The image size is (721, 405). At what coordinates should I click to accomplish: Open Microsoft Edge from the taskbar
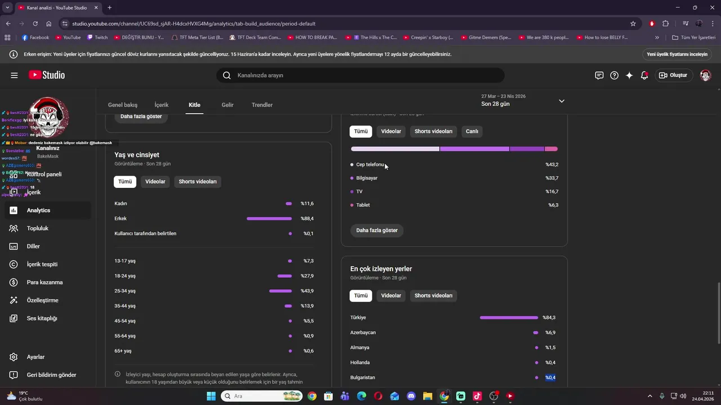click(362, 396)
